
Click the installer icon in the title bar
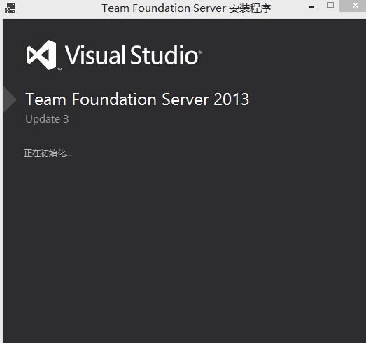(10, 8)
